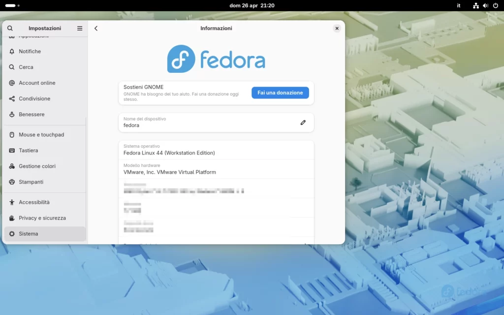Viewport: 504px width, 315px height.
Task: Go back with the chevron arrow
Action: tap(96, 28)
